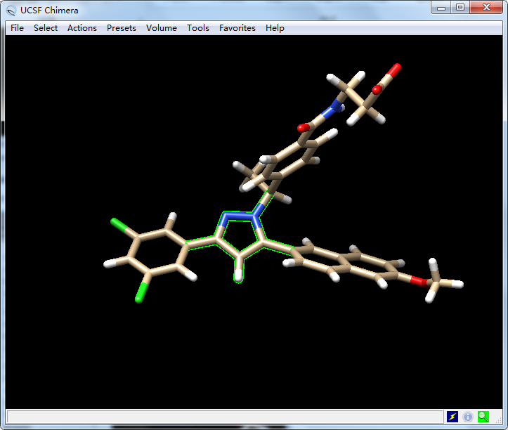Screen dimensions: 508x430
Task: Pick the red methoxy oxygen atom
Action: tap(416, 280)
